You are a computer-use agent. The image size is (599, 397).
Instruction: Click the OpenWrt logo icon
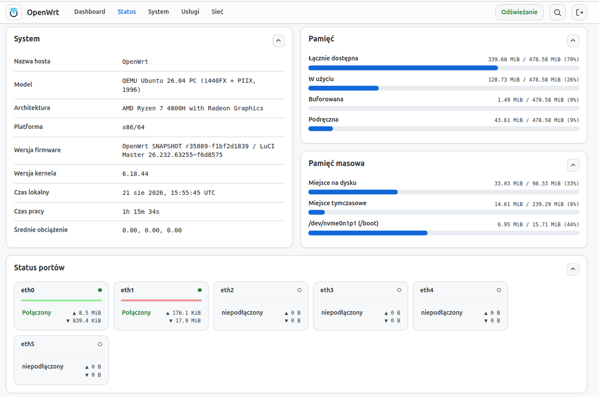click(x=14, y=13)
